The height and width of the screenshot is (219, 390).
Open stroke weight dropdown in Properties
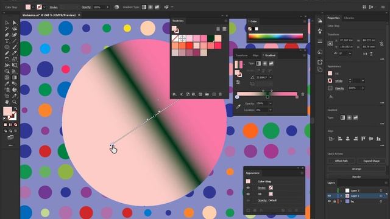[363, 81]
